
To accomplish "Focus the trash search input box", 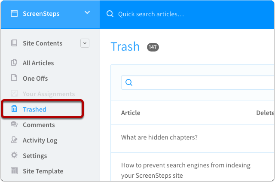I will (198, 82).
